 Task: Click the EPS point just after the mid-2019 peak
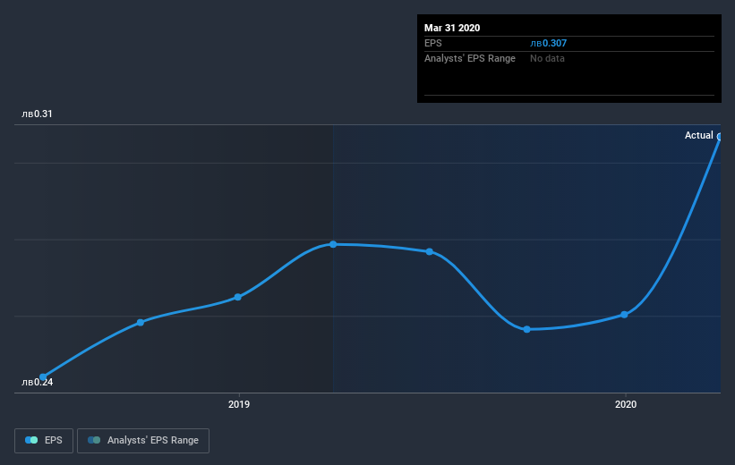(x=430, y=251)
